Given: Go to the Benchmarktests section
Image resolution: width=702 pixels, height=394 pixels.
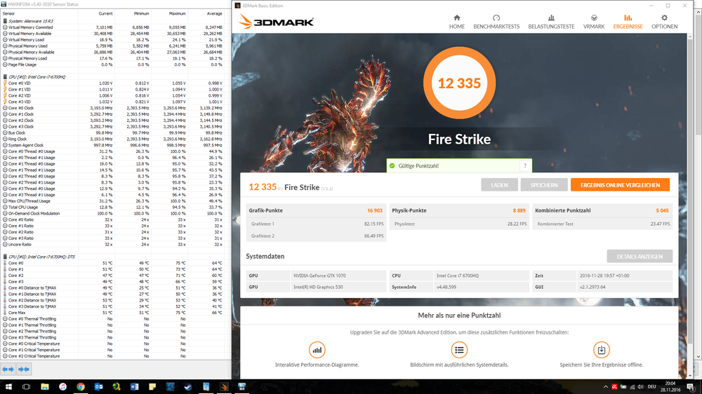Looking at the screenshot, I should click(x=496, y=21).
